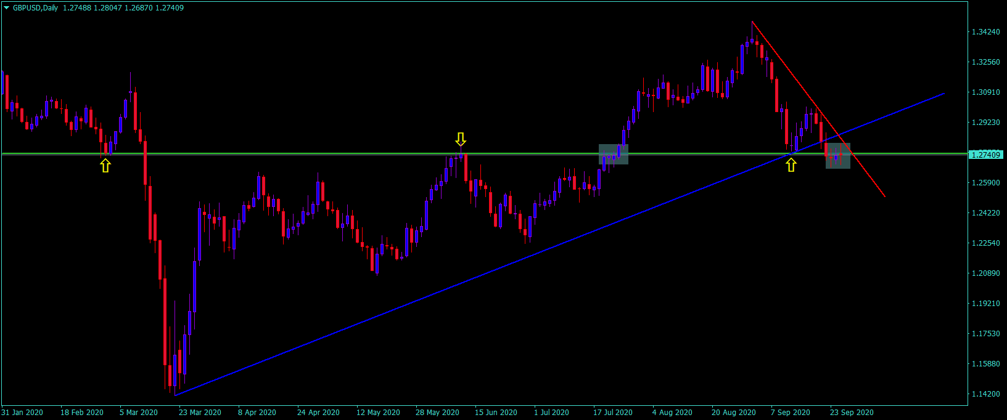Click the 7 Sep 2020 date label

point(791,413)
